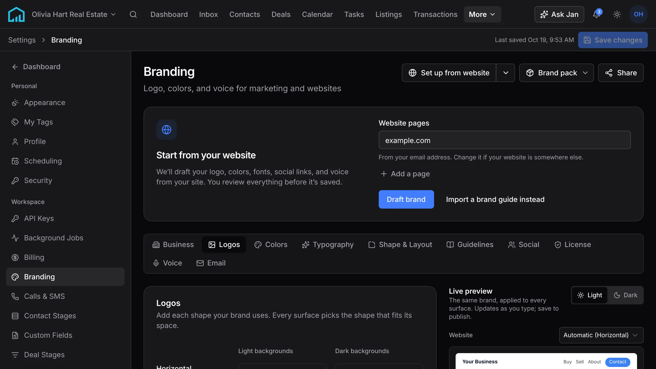Click the Settings breadcrumb
This screenshot has height=369, width=656.
(22, 40)
